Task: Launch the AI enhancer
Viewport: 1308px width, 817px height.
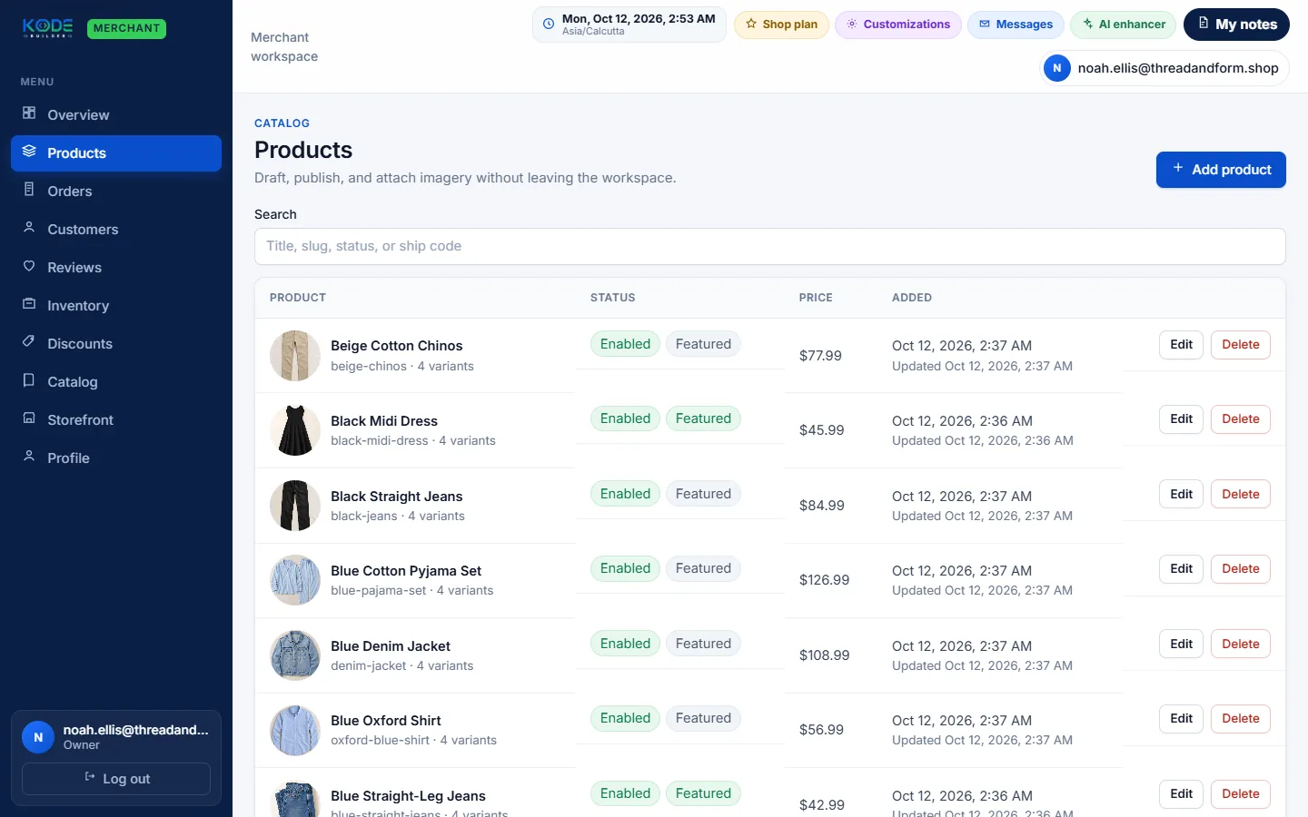Action: [x=1123, y=25]
